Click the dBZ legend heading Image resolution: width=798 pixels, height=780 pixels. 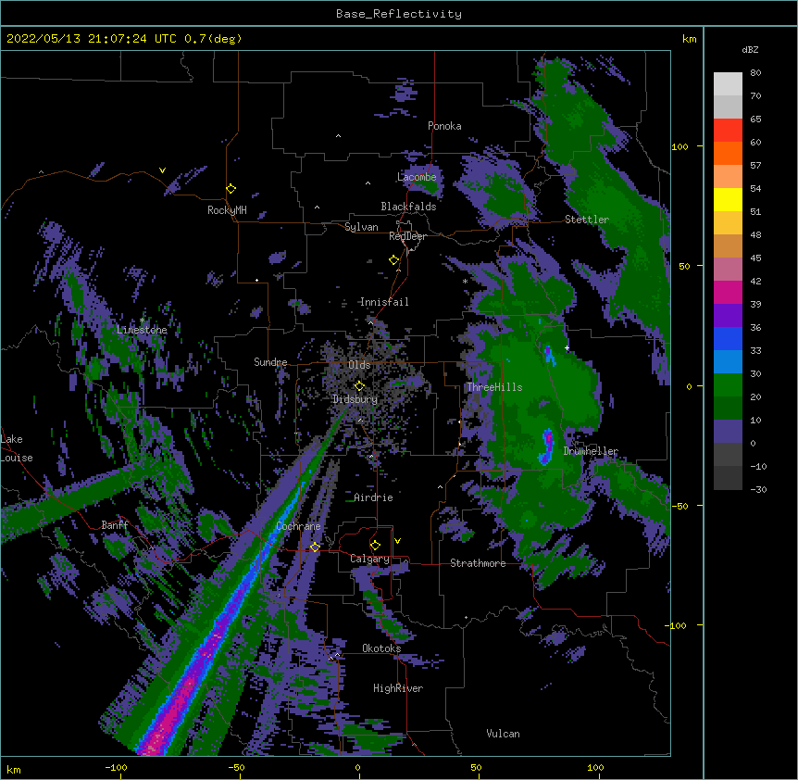click(x=750, y=50)
